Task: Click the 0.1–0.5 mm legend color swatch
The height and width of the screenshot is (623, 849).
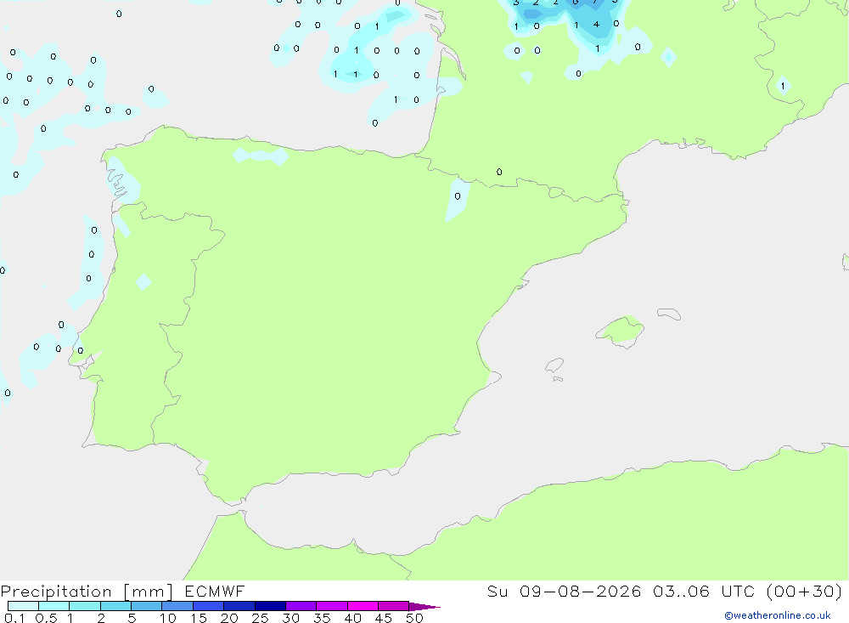Action: point(23,606)
